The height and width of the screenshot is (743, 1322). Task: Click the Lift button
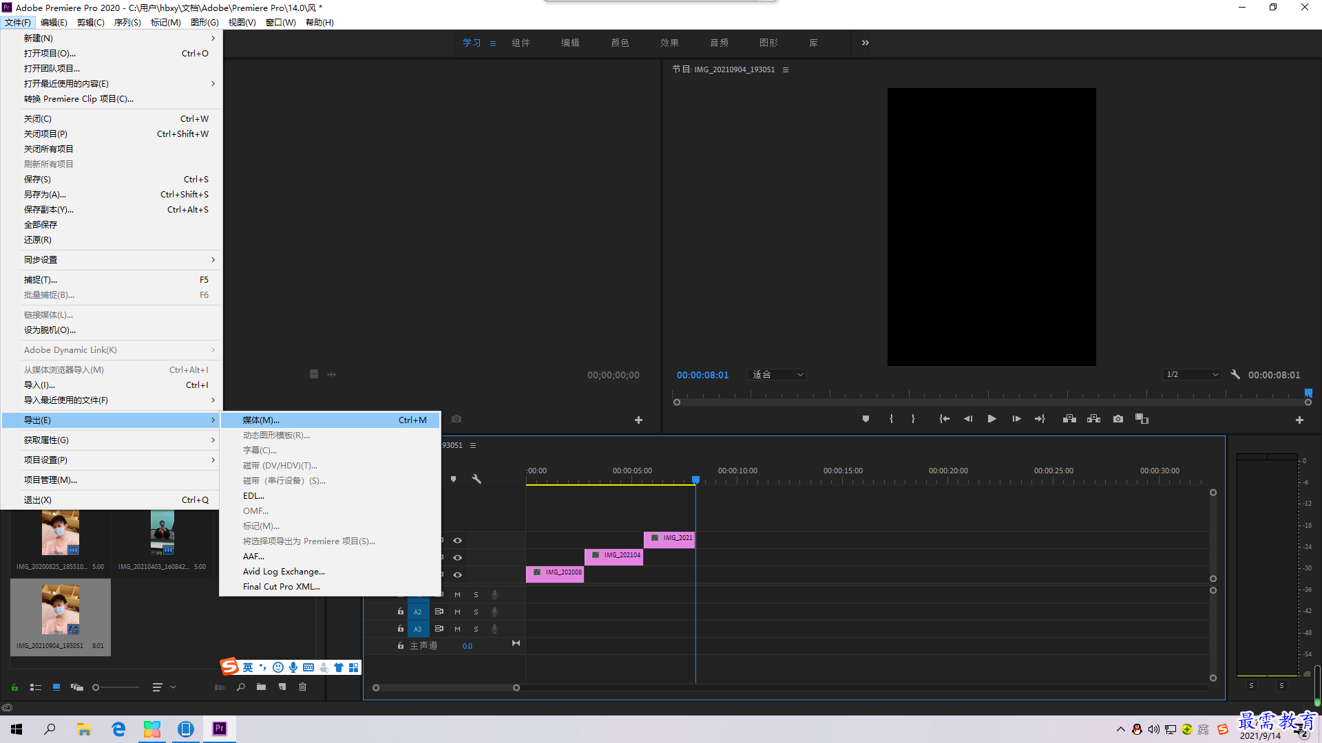point(1069,419)
